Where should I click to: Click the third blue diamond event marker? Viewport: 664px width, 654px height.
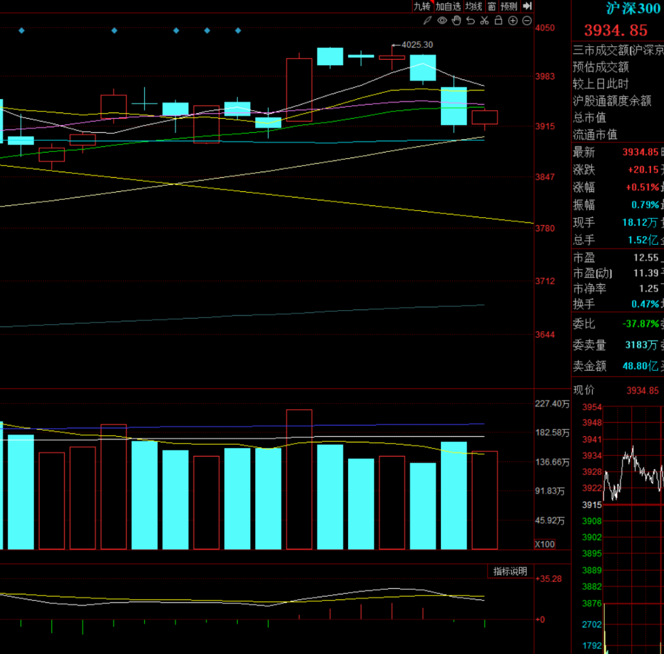point(176,31)
